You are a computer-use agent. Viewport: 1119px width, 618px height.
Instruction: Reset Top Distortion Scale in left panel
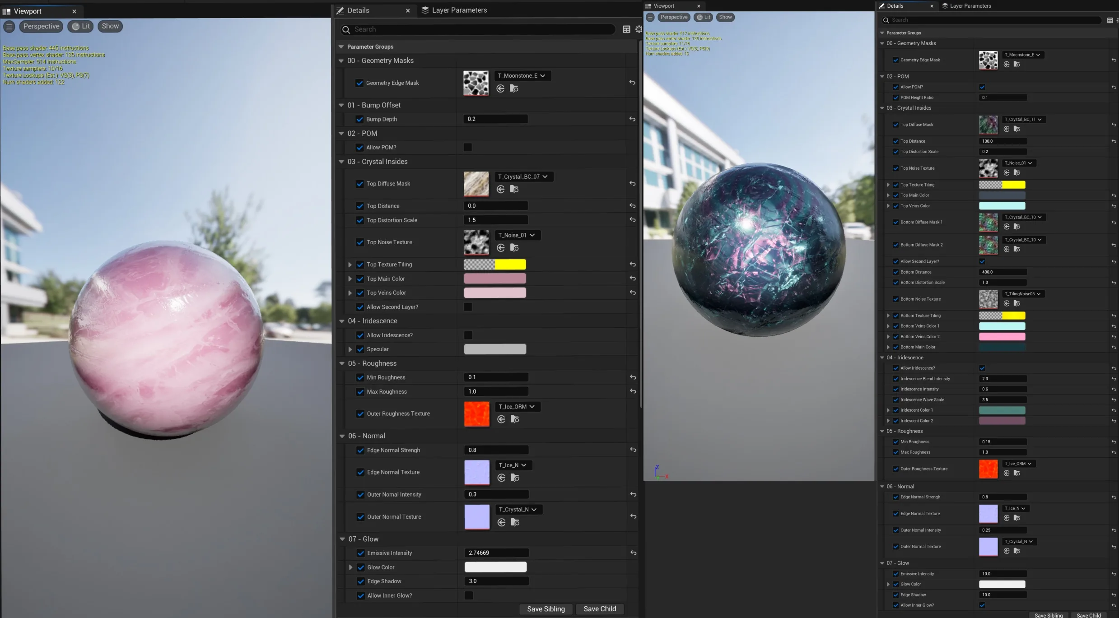point(633,220)
